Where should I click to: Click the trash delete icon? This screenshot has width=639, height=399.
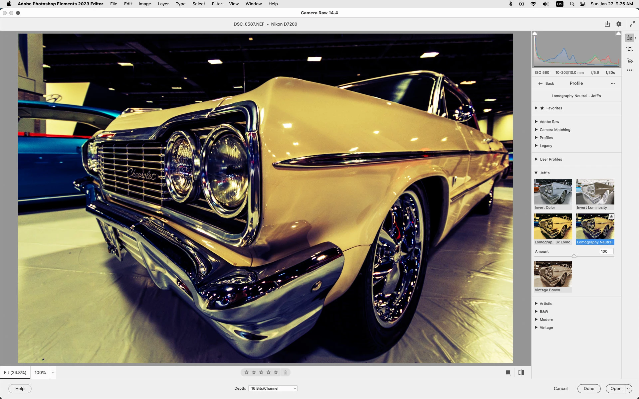[285, 372]
